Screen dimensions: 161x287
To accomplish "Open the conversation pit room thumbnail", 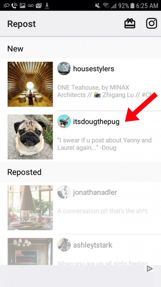I will point(30,208).
